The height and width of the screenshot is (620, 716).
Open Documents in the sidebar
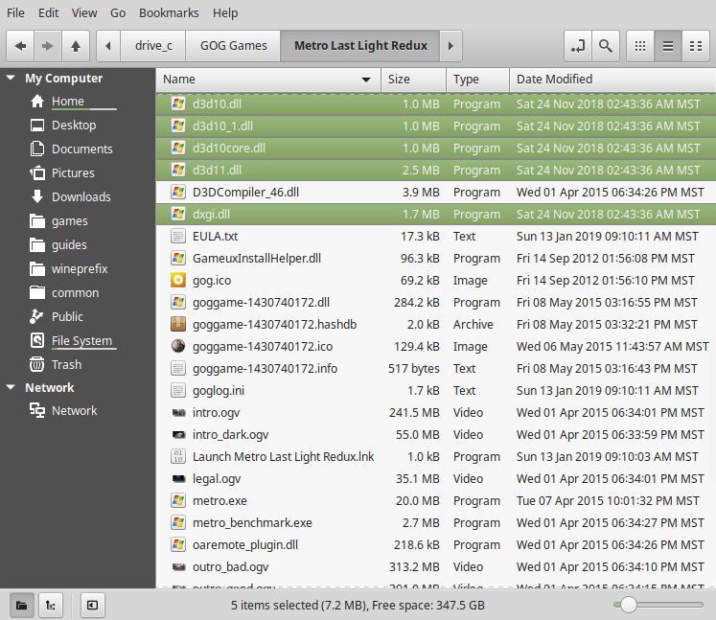click(x=81, y=149)
